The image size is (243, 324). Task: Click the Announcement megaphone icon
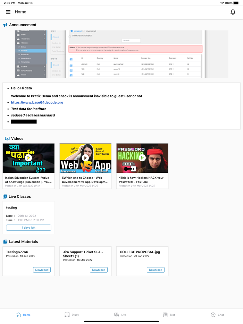(5, 25)
